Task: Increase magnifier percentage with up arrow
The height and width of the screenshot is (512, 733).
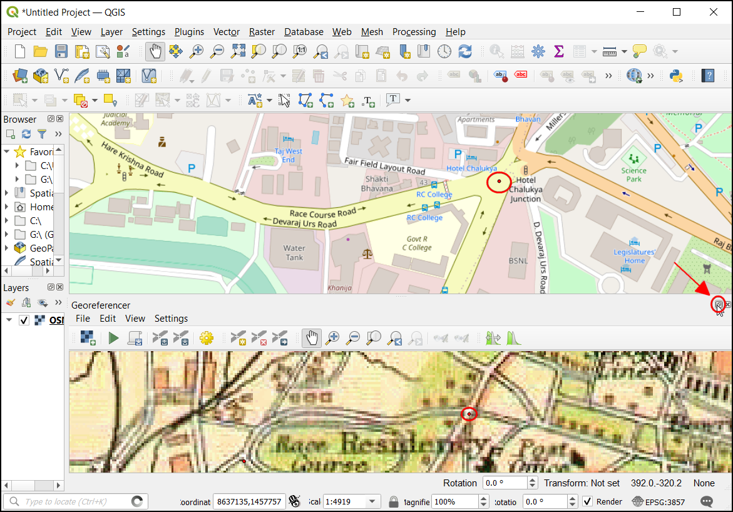Action: pos(484,498)
